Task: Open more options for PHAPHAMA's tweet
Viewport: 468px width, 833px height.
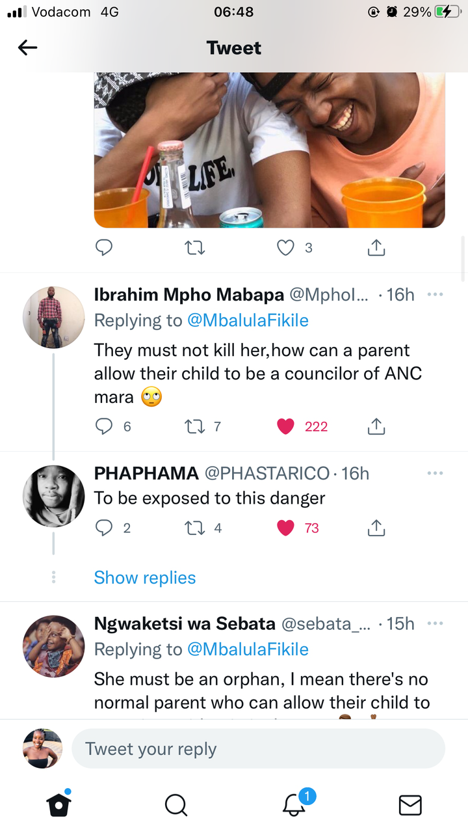Action: [x=435, y=473]
